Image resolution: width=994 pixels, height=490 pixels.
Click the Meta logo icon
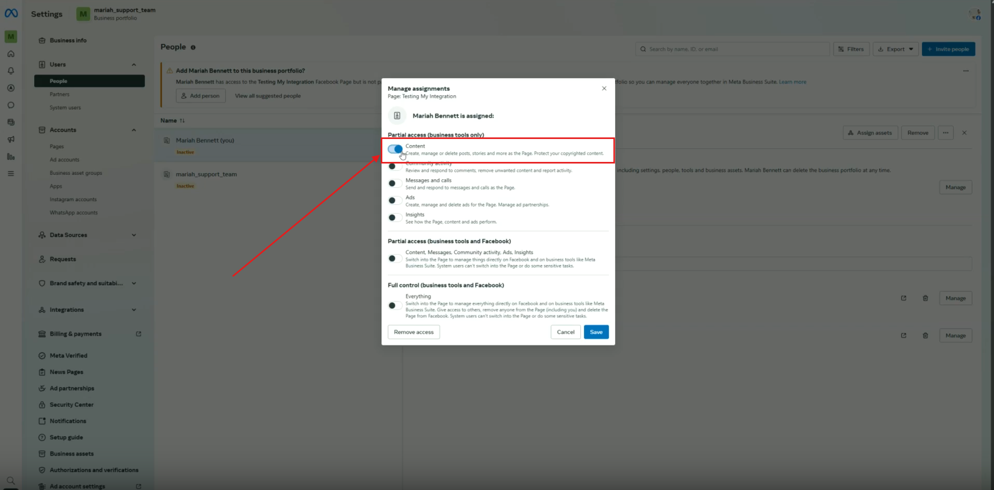pyautogui.click(x=11, y=13)
